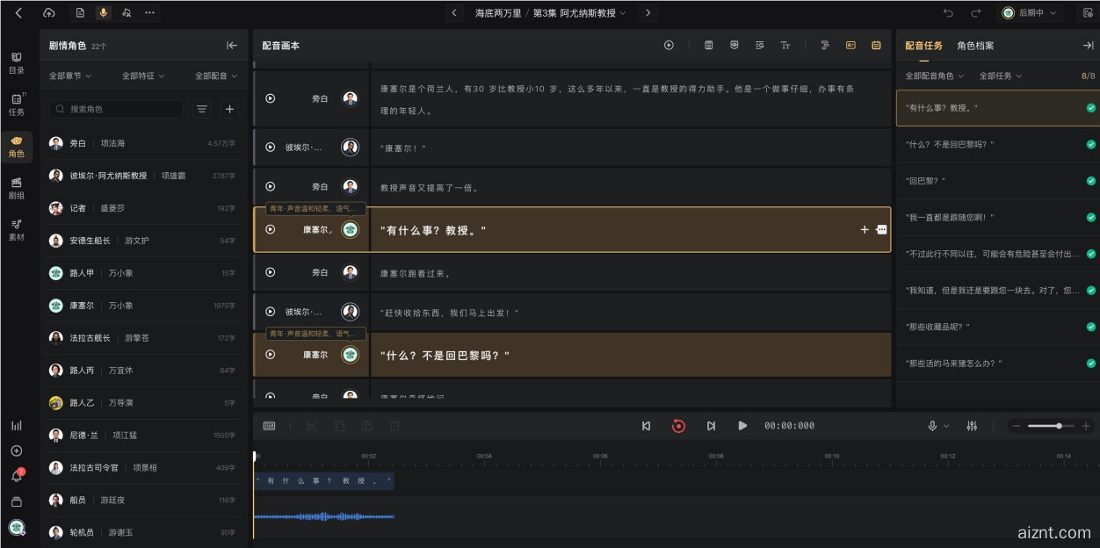
Task: Open the notification bell in the sidebar
Action: click(16, 476)
